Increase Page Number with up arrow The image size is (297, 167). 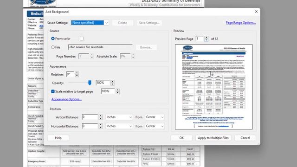92,55
